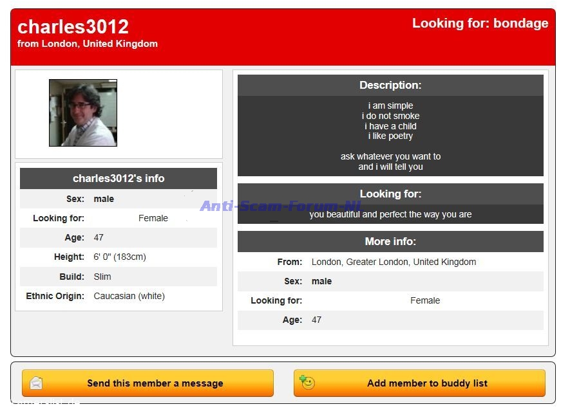Select the 'More info:' section header

click(390, 242)
